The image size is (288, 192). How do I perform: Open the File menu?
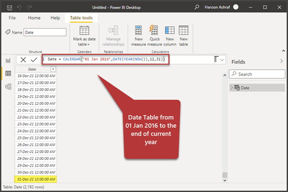coord(12,18)
